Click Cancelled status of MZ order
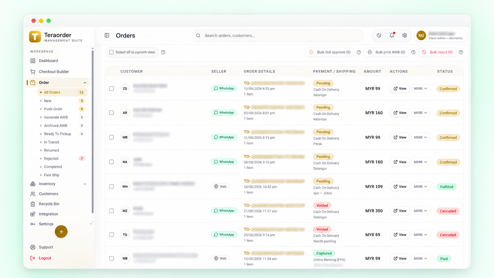The height and width of the screenshot is (278, 494). pos(448,211)
